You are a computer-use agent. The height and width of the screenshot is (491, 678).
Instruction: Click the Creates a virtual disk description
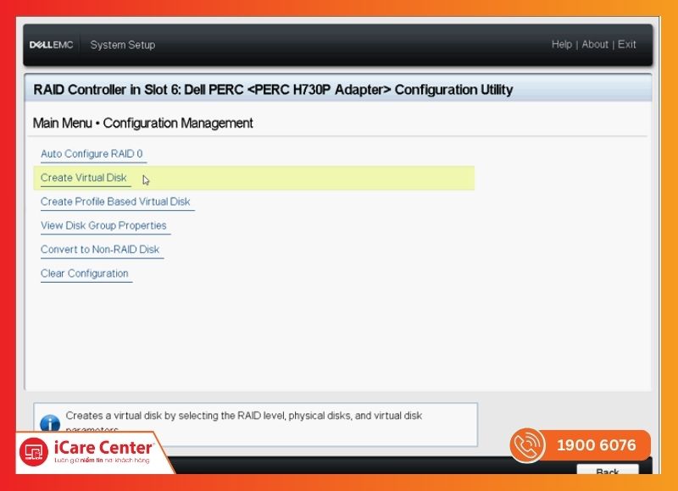click(244, 422)
